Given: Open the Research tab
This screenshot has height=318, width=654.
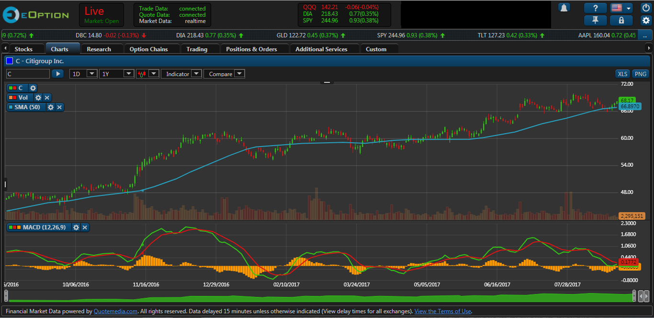Looking at the screenshot, I should click(x=99, y=49).
